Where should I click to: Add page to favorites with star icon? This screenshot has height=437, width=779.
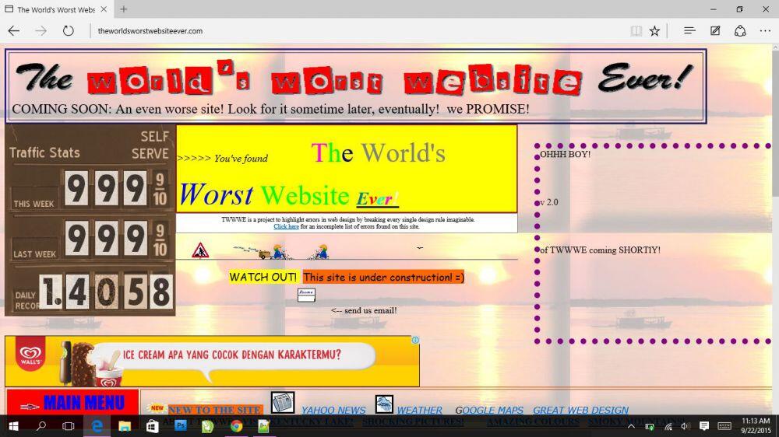click(655, 31)
